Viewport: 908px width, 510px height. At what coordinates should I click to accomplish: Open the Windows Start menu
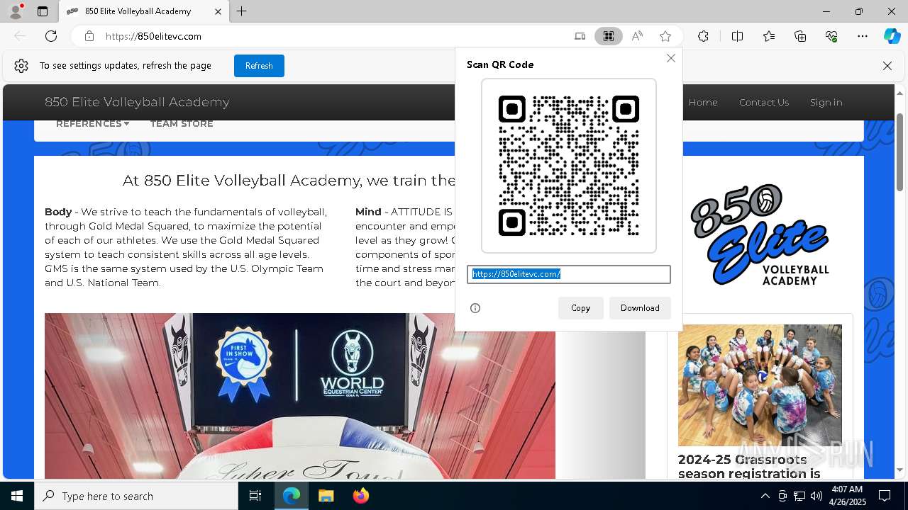click(x=17, y=496)
